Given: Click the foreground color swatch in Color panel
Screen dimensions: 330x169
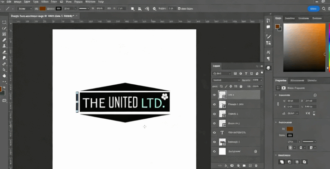Looking at the screenshot, I should point(277,26).
